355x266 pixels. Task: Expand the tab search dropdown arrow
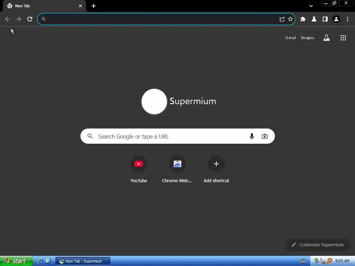311,6
